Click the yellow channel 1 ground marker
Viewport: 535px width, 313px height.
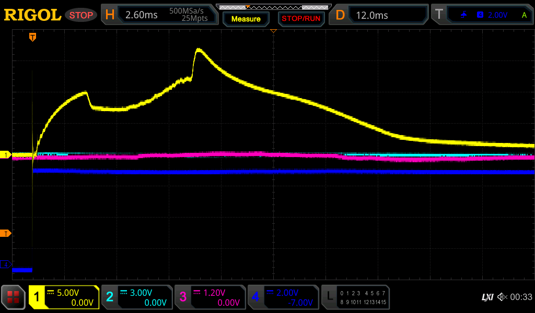(6, 155)
